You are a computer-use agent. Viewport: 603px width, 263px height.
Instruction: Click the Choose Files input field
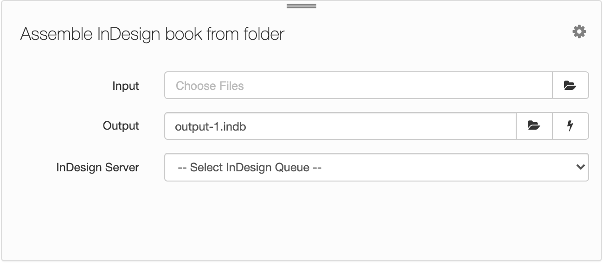(x=359, y=85)
